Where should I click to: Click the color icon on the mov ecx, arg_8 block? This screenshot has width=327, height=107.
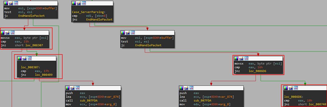(68, 88)
